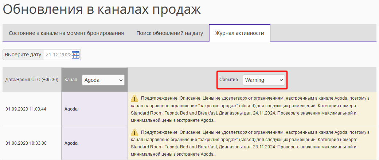Click warning description mentioning 23.11.2024
Image resolution: width=379 pixels, height=160 pixels.
click(x=250, y=143)
